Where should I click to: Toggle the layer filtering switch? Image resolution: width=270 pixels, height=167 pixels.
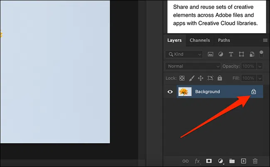click(261, 53)
